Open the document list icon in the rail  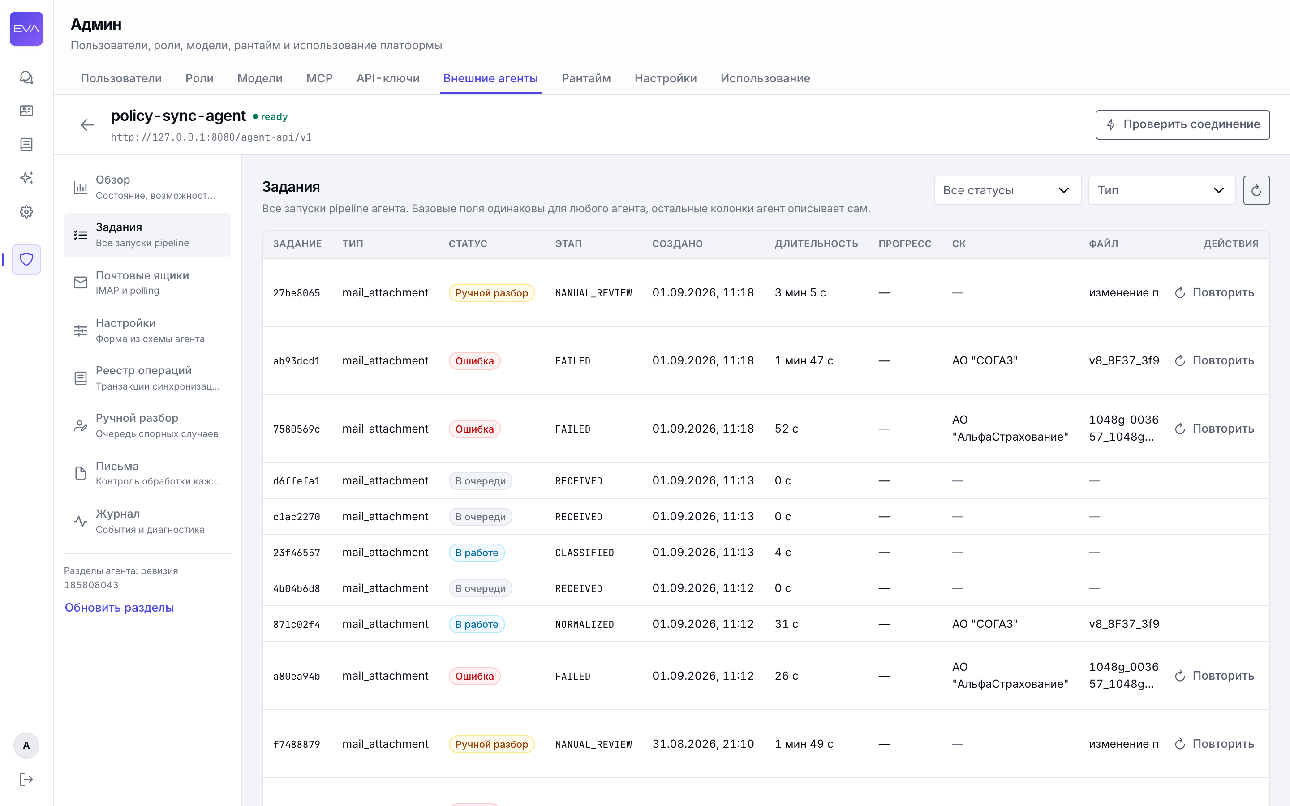point(26,144)
